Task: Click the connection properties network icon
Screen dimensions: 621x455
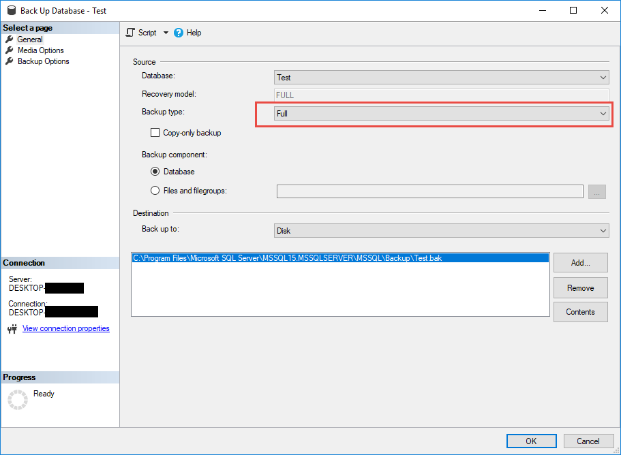Action: coord(12,329)
